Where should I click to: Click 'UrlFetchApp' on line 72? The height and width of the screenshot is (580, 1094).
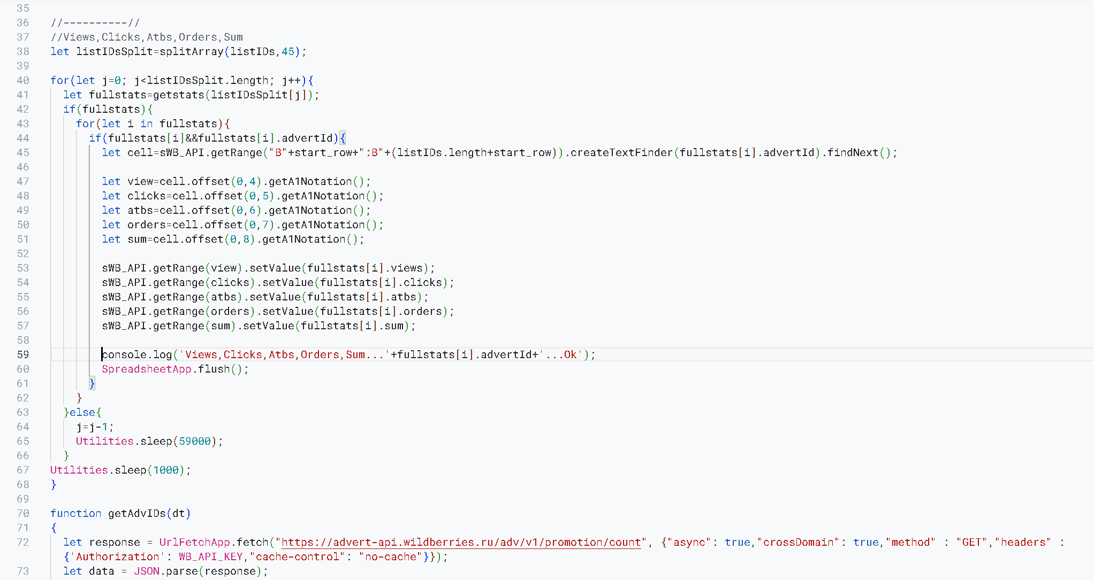(194, 542)
